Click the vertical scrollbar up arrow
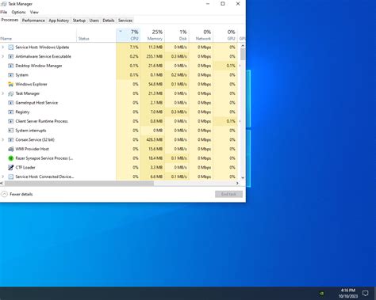376x300 pixels. [243, 46]
